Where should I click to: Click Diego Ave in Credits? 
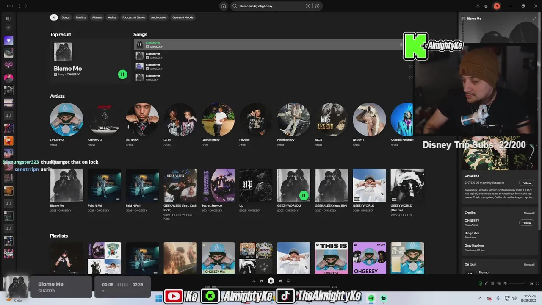click(x=472, y=233)
